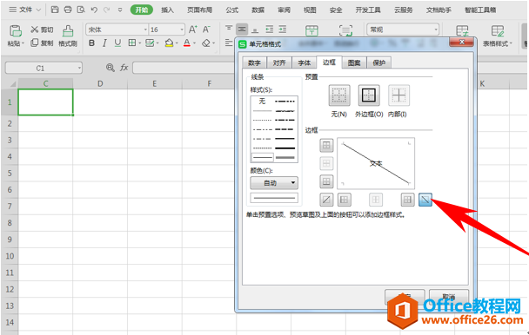Click the fx Insert Function icon
The width and height of the screenshot is (529, 335).
pyautogui.click(x=124, y=68)
